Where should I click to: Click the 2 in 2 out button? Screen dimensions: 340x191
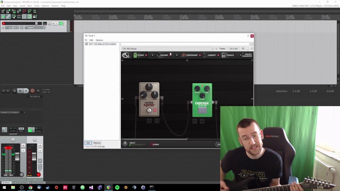click(x=233, y=49)
